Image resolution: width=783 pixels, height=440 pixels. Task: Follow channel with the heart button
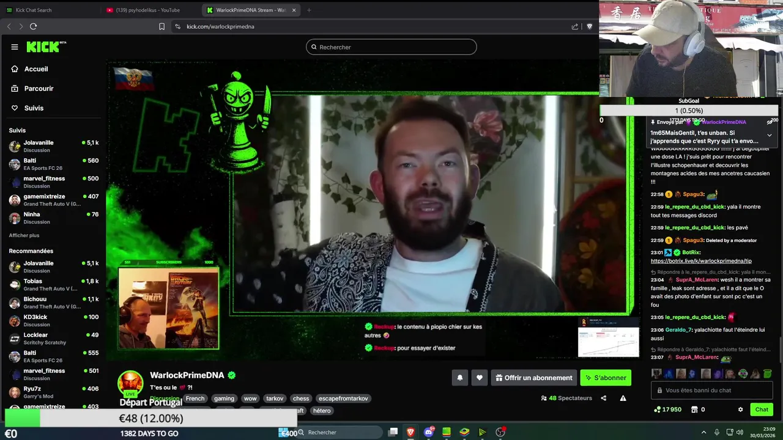[480, 378]
